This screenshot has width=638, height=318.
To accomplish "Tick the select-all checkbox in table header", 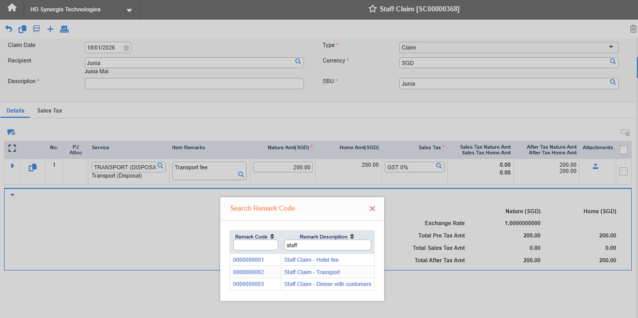I will click(623, 150).
